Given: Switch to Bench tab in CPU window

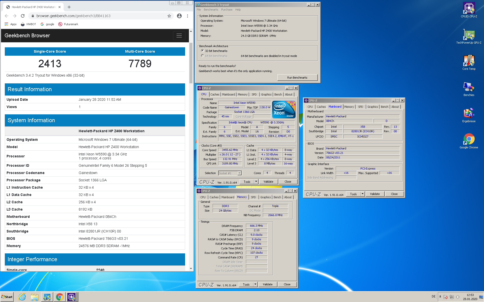Looking at the screenshot, I should pyautogui.click(x=278, y=94).
